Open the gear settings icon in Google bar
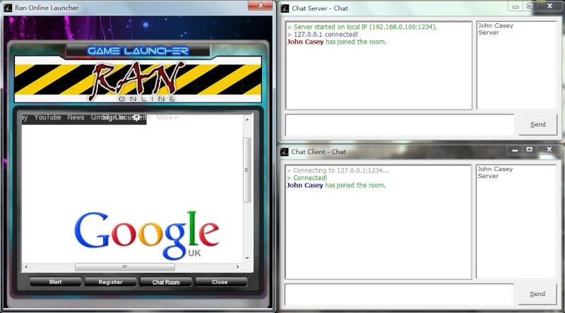Viewport: 565px width, 313px height. (136, 117)
